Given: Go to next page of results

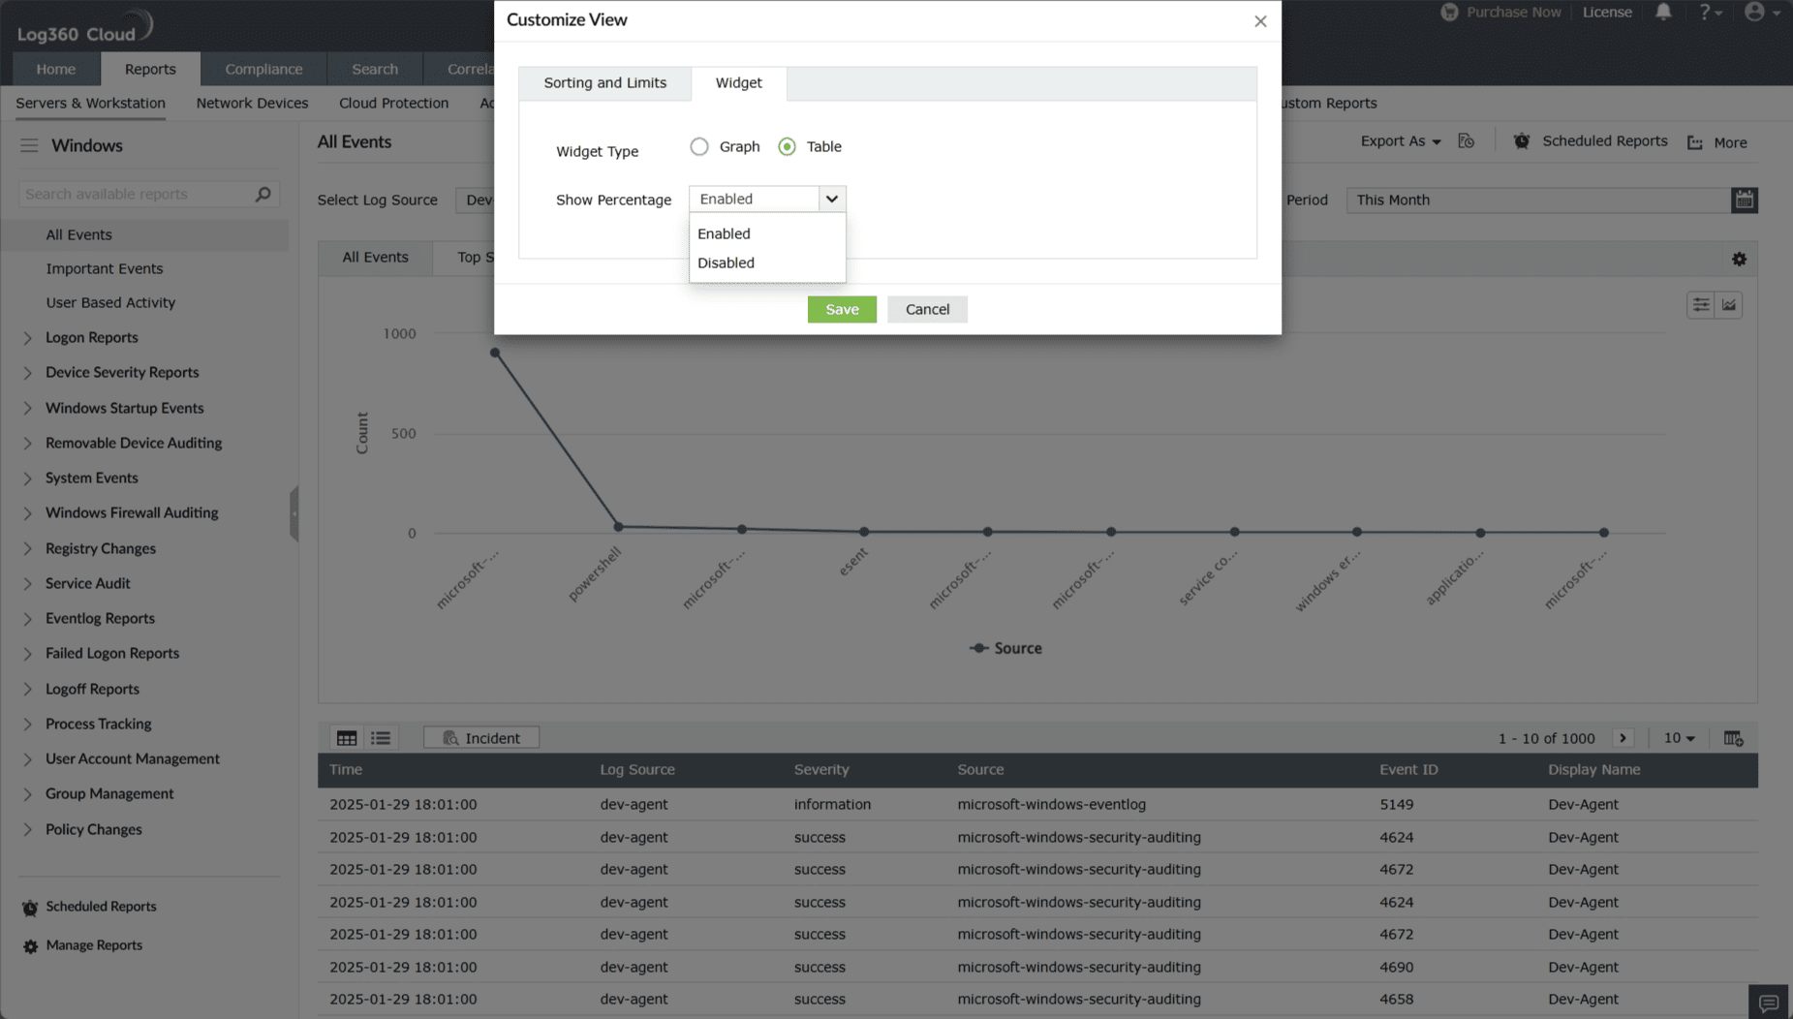Looking at the screenshot, I should tap(1623, 738).
